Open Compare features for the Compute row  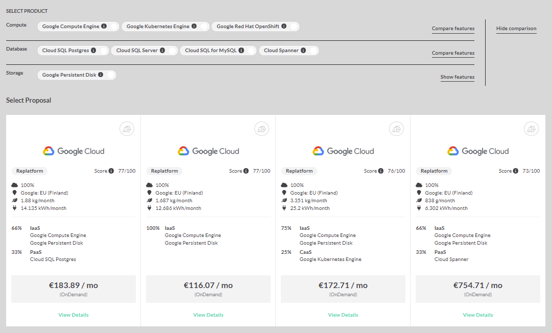coord(453,29)
